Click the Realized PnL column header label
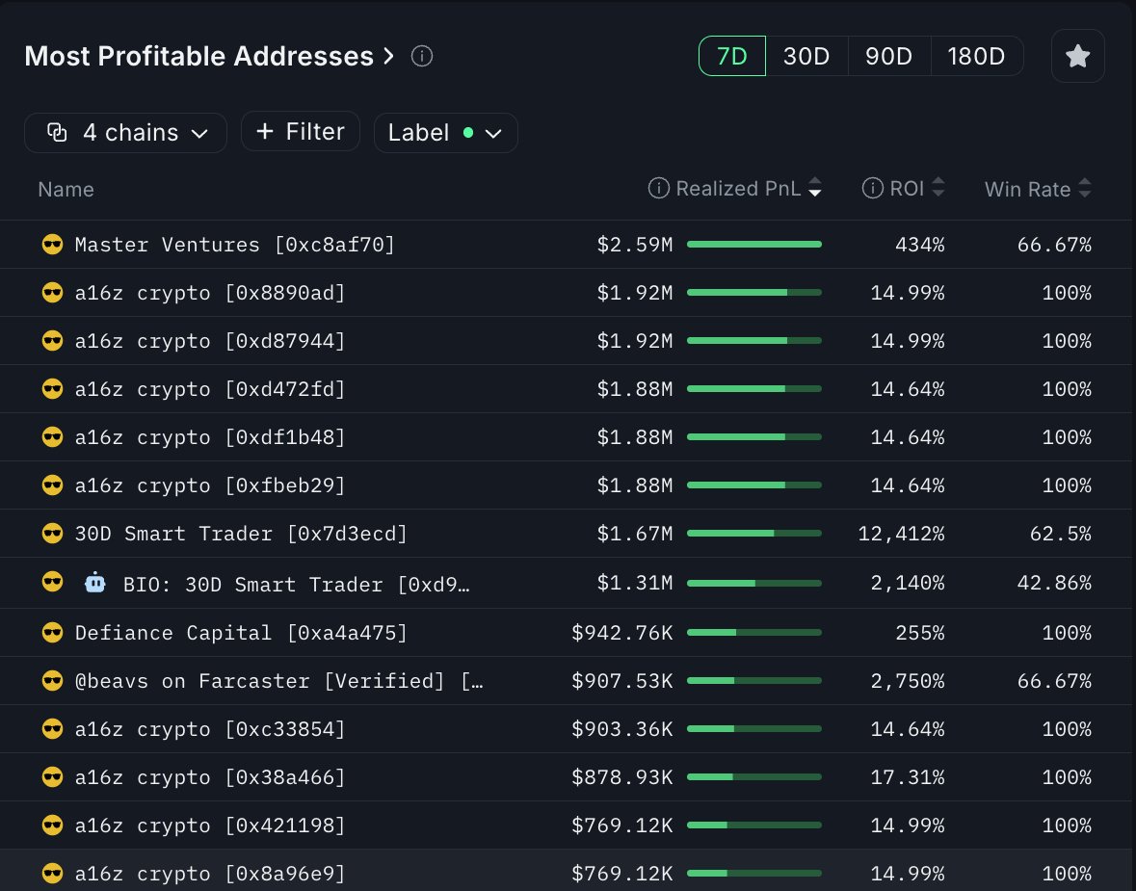Image resolution: width=1136 pixels, height=891 pixels. 738,189
